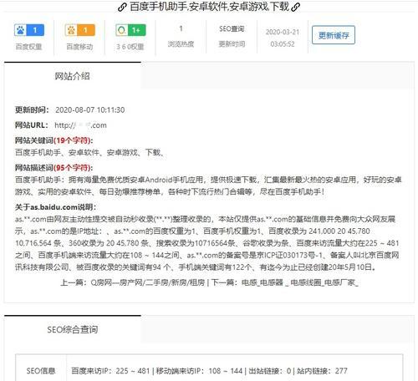
Task: Open the page title 百度手机助手 link
Action: click(209, 7)
